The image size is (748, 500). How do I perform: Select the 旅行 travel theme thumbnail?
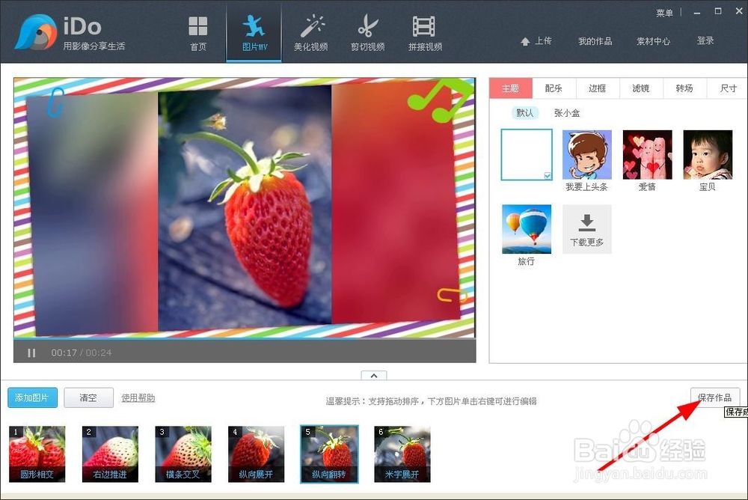click(x=526, y=229)
